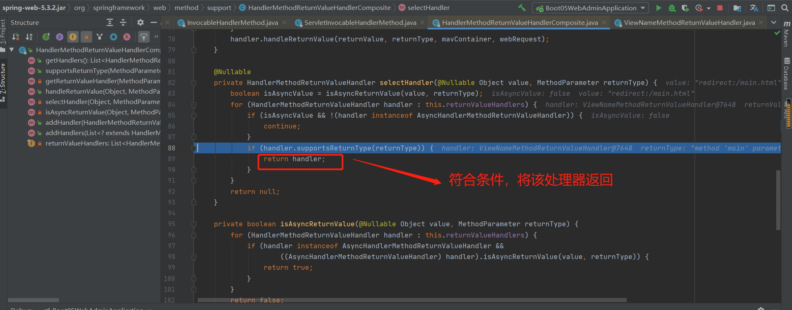
Task: Click the Build project hammer icon
Action: point(522,7)
